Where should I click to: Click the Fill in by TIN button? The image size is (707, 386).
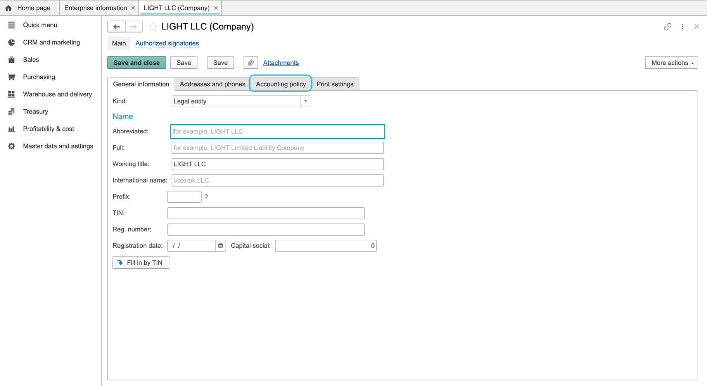point(141,263)
